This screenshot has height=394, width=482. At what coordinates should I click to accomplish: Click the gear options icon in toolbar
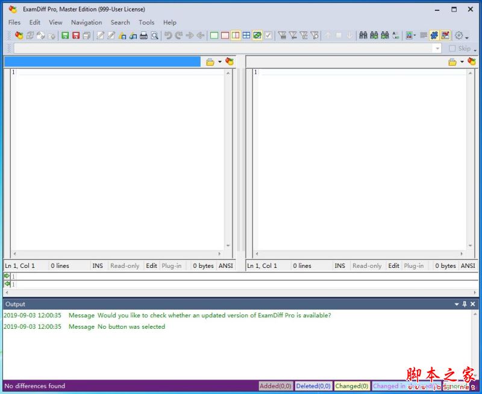coord(459,36)
